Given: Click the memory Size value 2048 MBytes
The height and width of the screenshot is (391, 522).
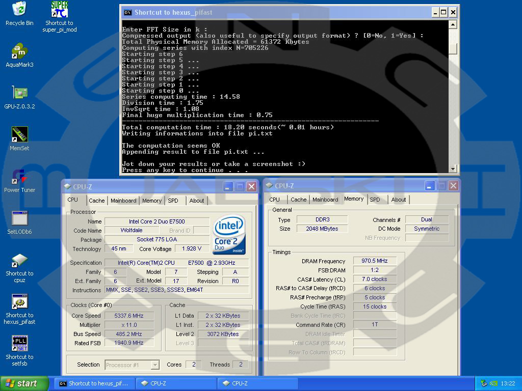Looking at the screenshot, I should (x=322, y=229).
